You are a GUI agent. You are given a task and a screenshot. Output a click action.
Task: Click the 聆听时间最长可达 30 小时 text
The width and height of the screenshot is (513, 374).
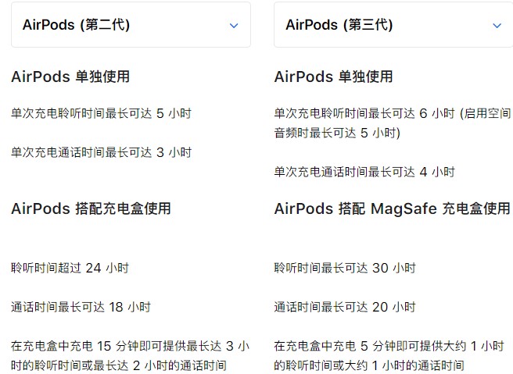(344, 268)
